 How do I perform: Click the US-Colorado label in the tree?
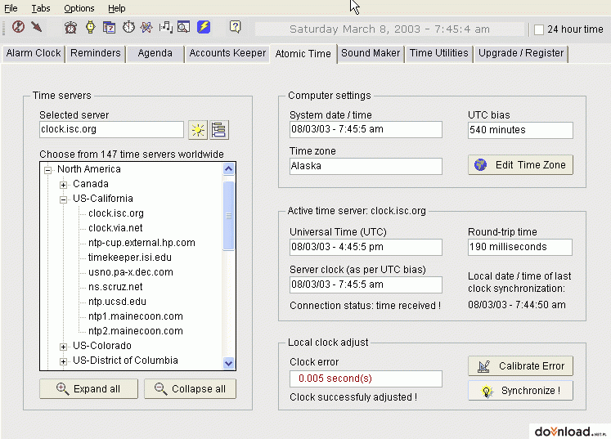pyautogui.click(x=102, y=346)
